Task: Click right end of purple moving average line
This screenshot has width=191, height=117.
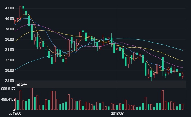Action: pos(183,67)
